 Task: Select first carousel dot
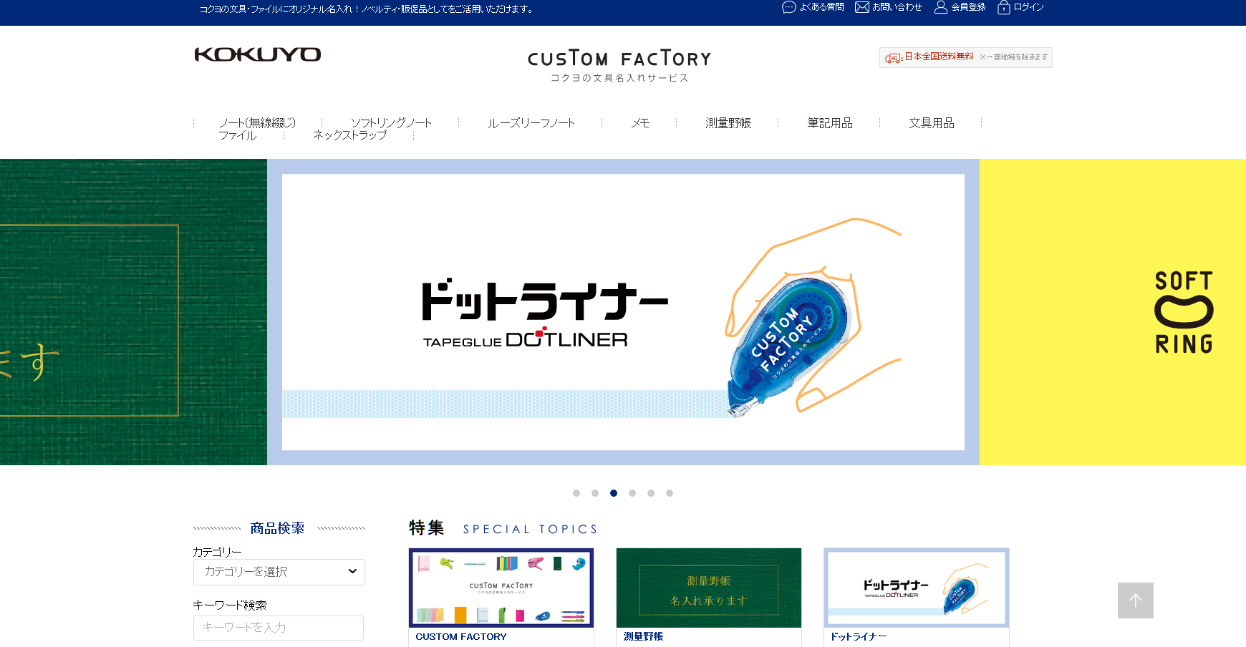tap(576, 493)
